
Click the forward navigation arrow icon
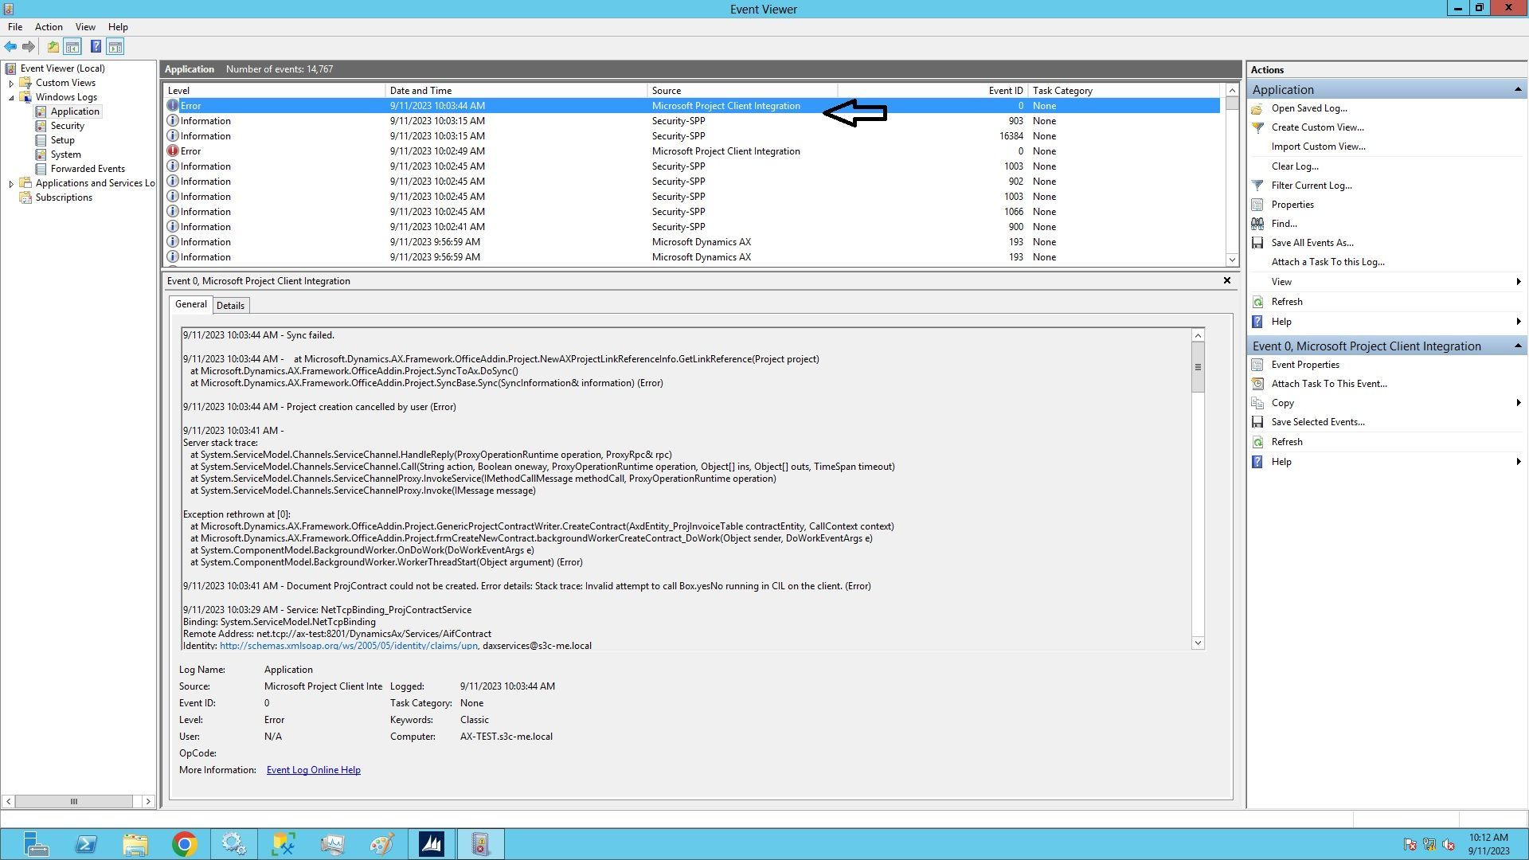(x=29, y=46)
